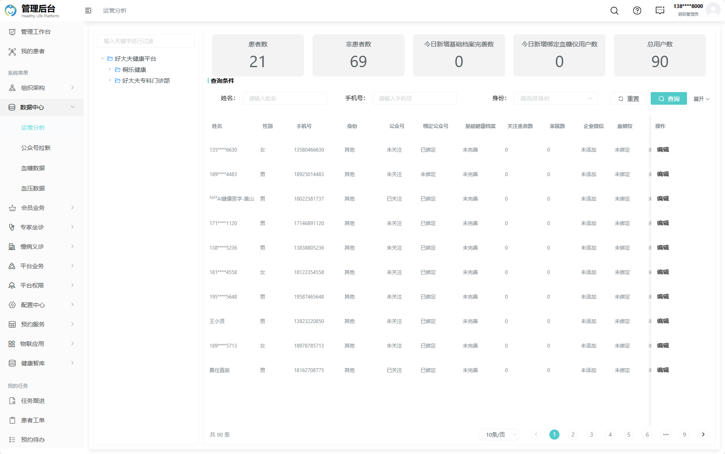Click the 平台权限 sidebar icon
This screenshot has height=454, width=725.
point(12,285)
